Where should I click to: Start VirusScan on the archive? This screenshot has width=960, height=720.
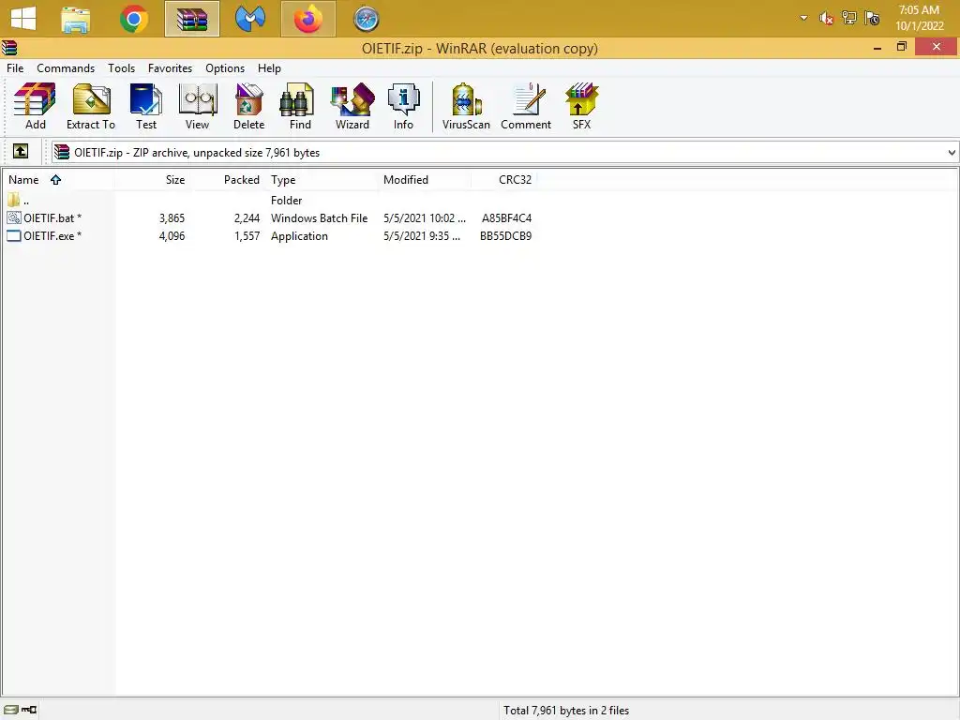pos(466,107)
